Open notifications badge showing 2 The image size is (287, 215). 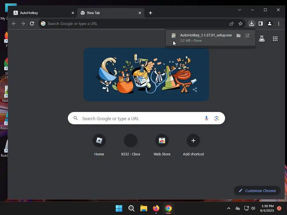[279, 208]
